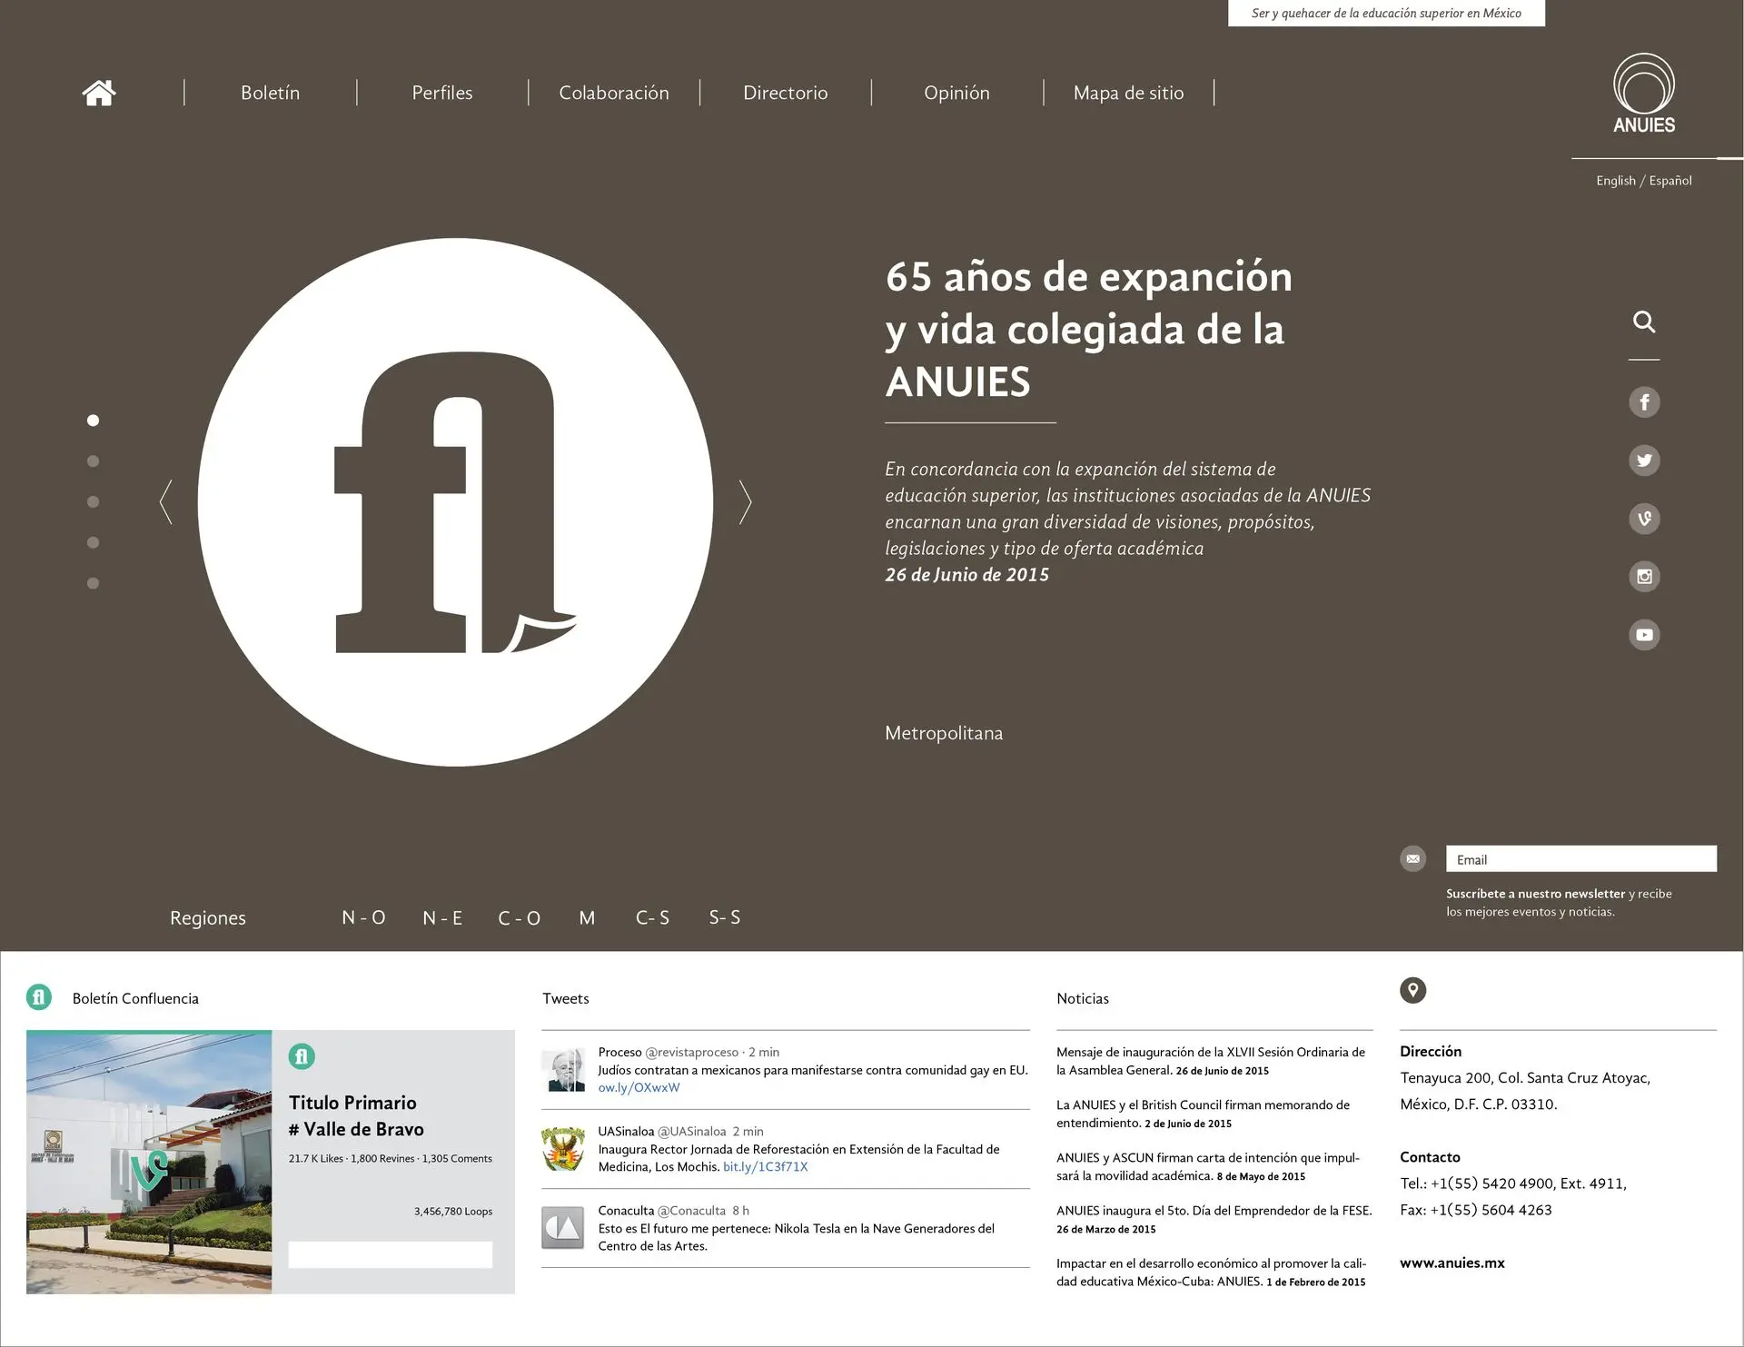Select the S- S region
This screenshot has height=1347, width=1744.
coord(724,917)
